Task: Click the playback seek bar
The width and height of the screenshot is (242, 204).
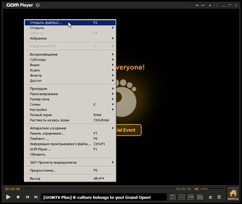Action: 98,189
